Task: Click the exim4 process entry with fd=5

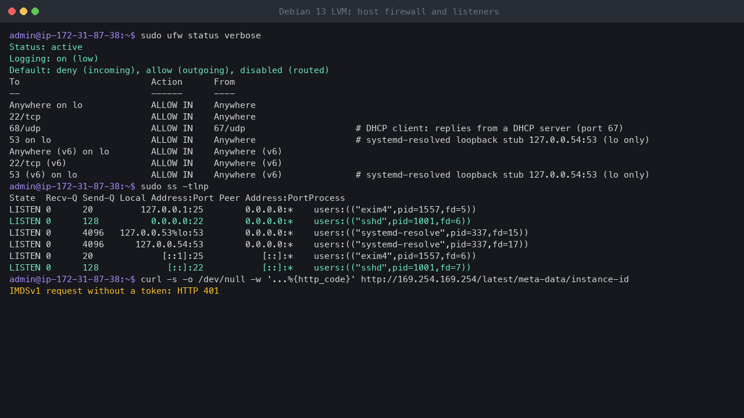Action: coord(395,210)
